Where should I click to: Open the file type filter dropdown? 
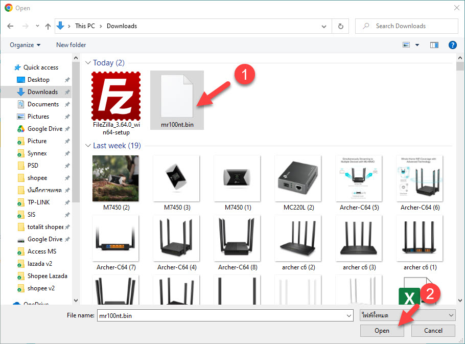tap(407, 315)
